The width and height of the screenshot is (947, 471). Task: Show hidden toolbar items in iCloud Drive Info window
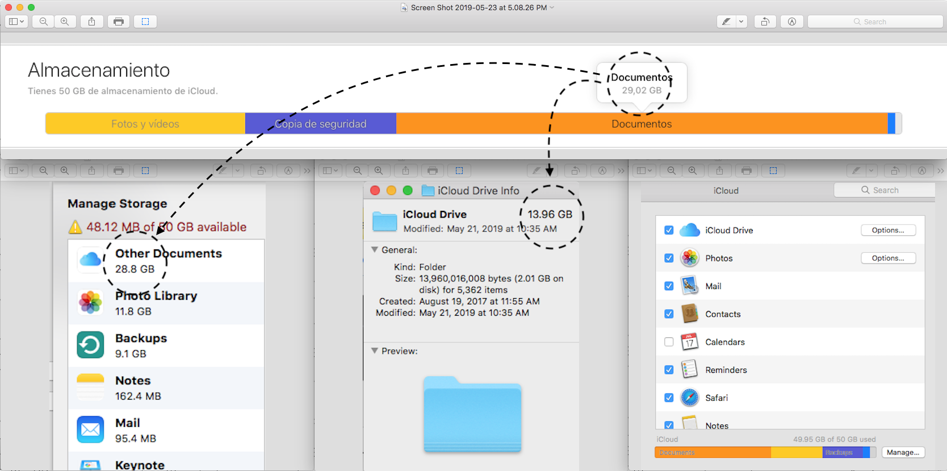pyautogui.click(x=621, y=171)
